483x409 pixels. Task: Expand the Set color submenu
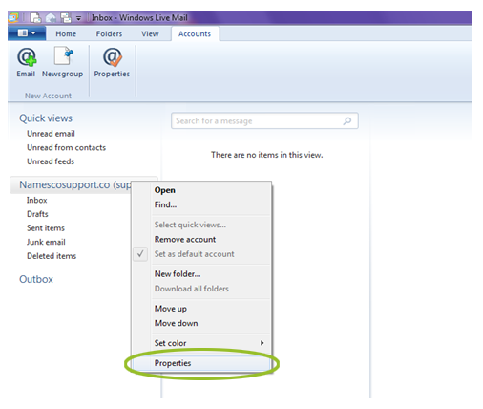coord(201,343)
